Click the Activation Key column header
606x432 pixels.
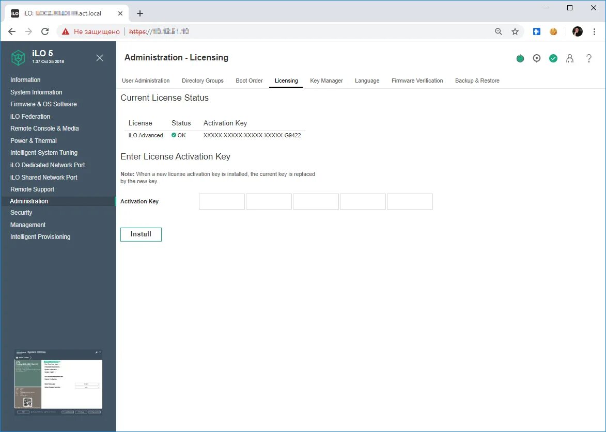click(x=225, y=123)
